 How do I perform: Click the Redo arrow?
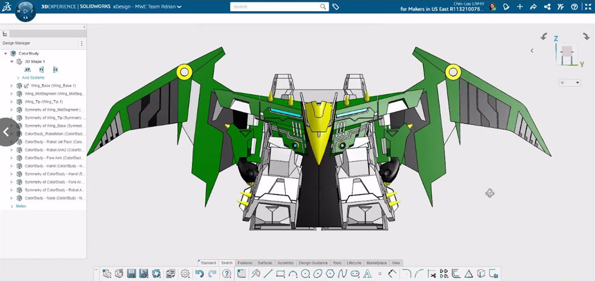pyautogui.click(x=212, y=274)
